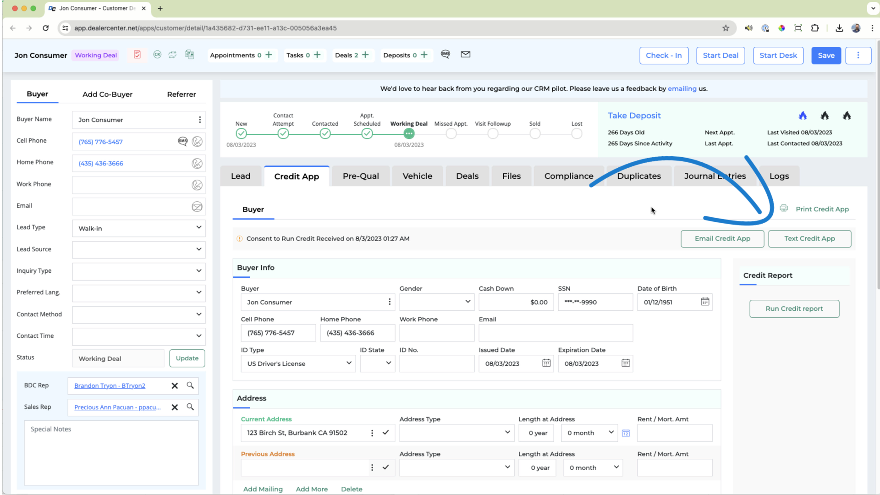
Task: Click the SMS bubble next to the cell phone number
Action: [x=182, y=141]
